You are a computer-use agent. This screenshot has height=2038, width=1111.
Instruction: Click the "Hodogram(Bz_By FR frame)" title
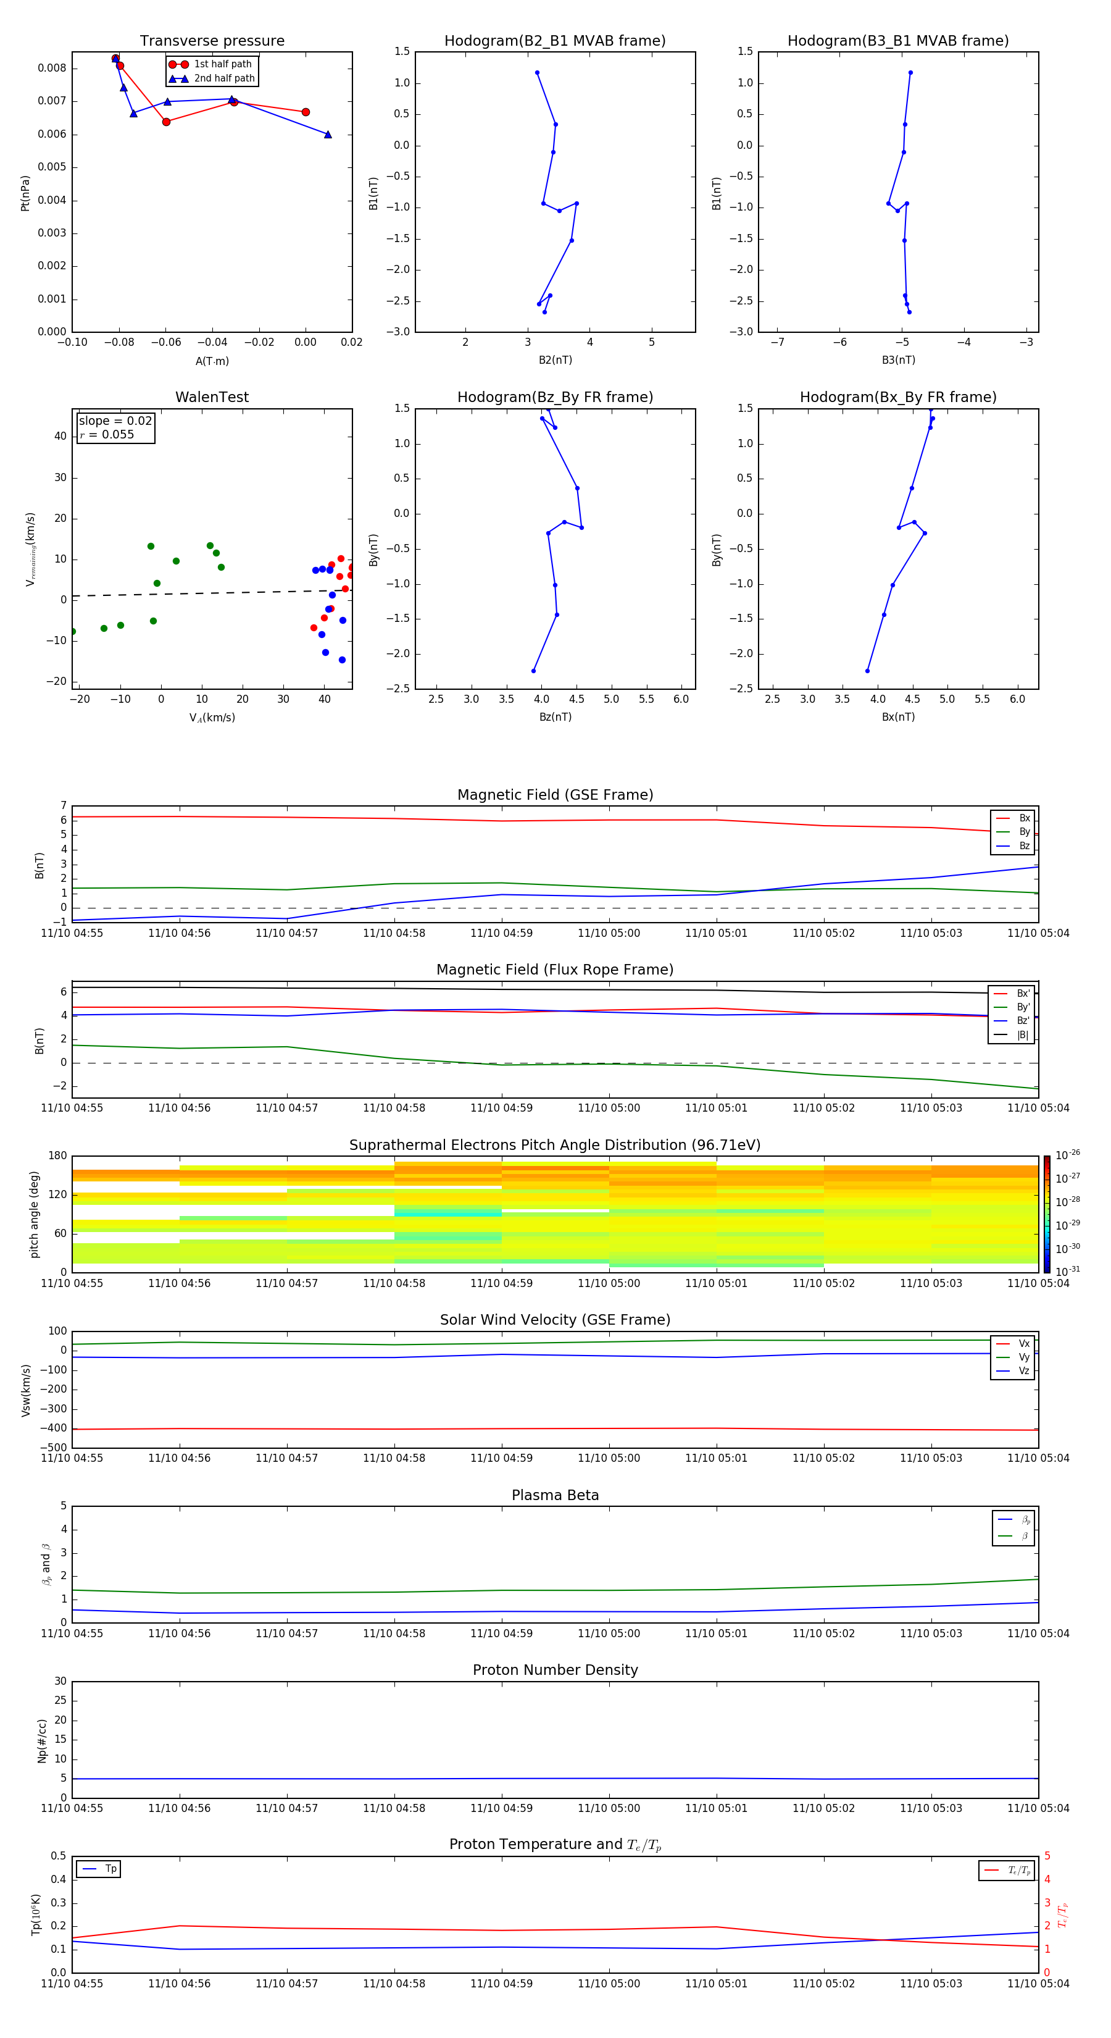(555, 397)
